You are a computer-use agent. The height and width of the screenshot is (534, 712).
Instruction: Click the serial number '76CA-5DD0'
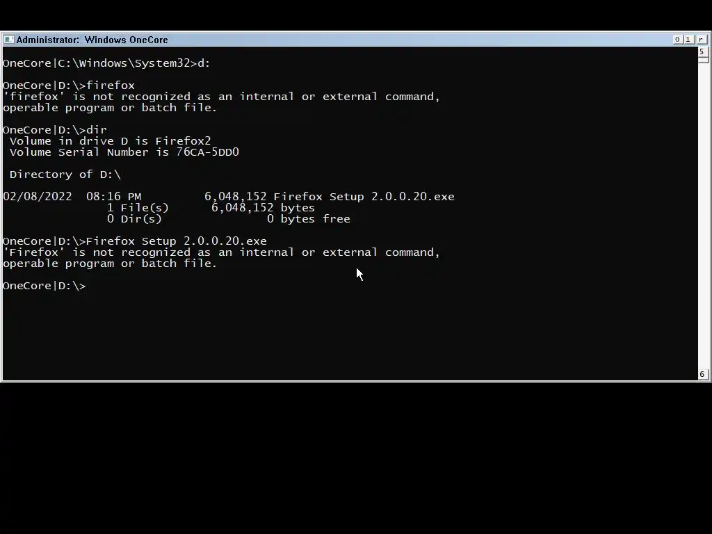[207, 152]
